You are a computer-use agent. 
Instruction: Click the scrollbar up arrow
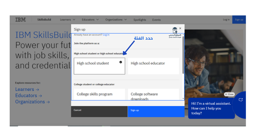pos(183,35)
